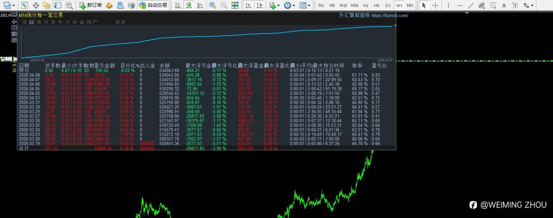Open the Navigator star-folder icon
The image size is (553, 218).
[x=47, y=5]
